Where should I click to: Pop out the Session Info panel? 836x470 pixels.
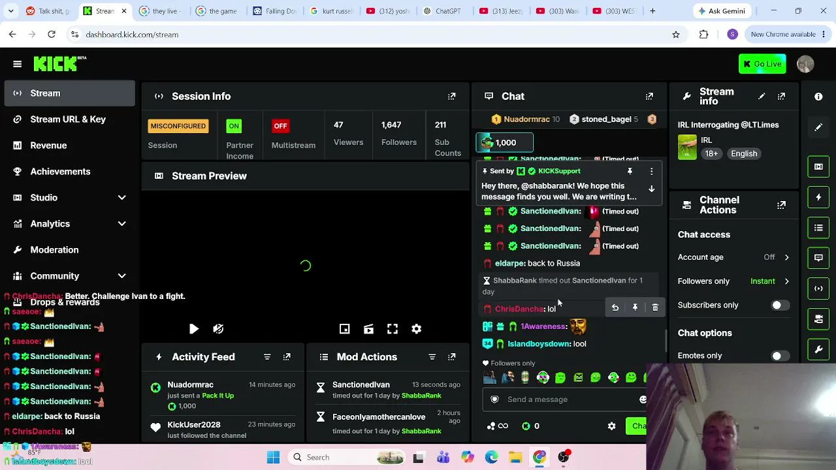click(x=451, y=96)
